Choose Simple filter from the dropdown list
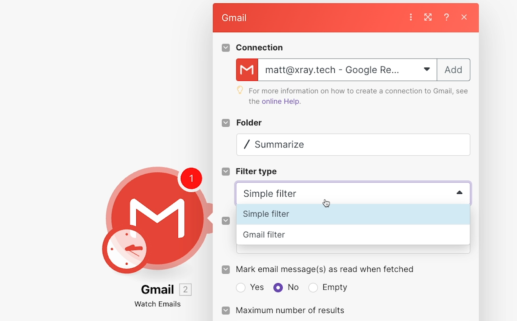The image size is (517, 321). pyautogui.click(x=353, y=214)
